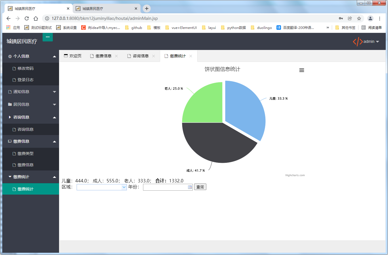This screenshot has height=255, width=388.
Task: Close the first browser tab 城镇居民医疗
Action: coord(68,9)
